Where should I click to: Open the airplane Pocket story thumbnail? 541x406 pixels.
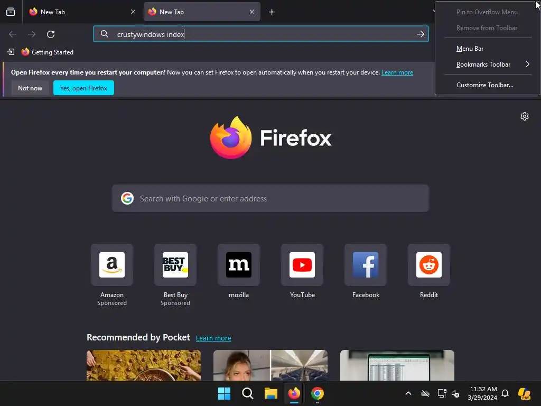coord(270,365)
